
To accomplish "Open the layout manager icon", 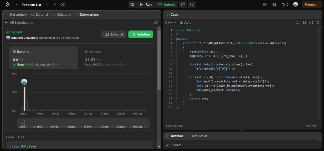I will pos(265,5).
